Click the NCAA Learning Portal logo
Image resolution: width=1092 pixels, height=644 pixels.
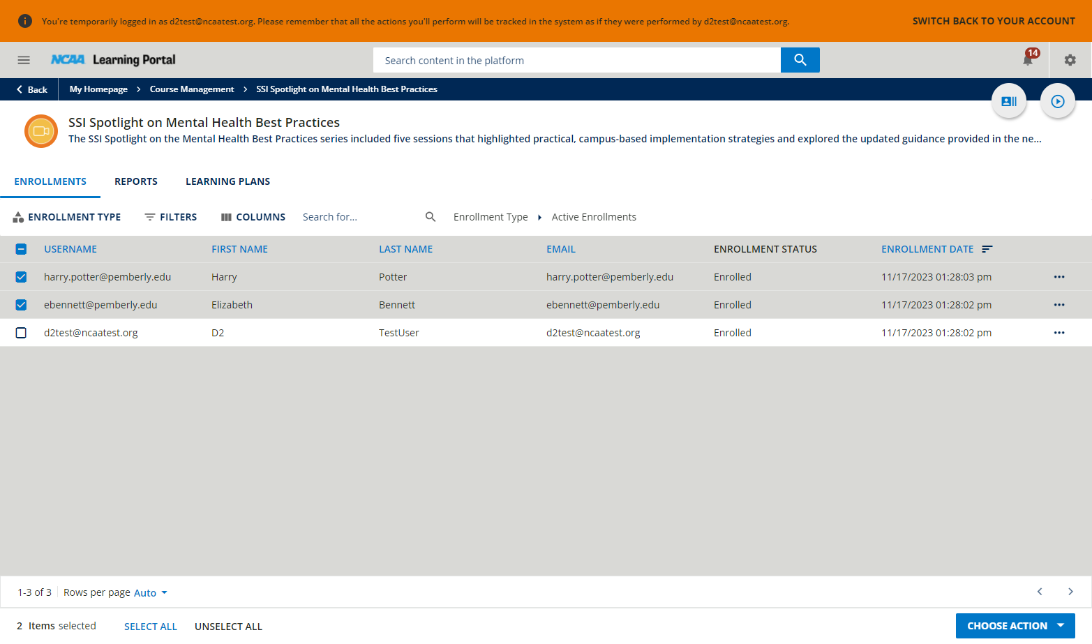[113, 60]
